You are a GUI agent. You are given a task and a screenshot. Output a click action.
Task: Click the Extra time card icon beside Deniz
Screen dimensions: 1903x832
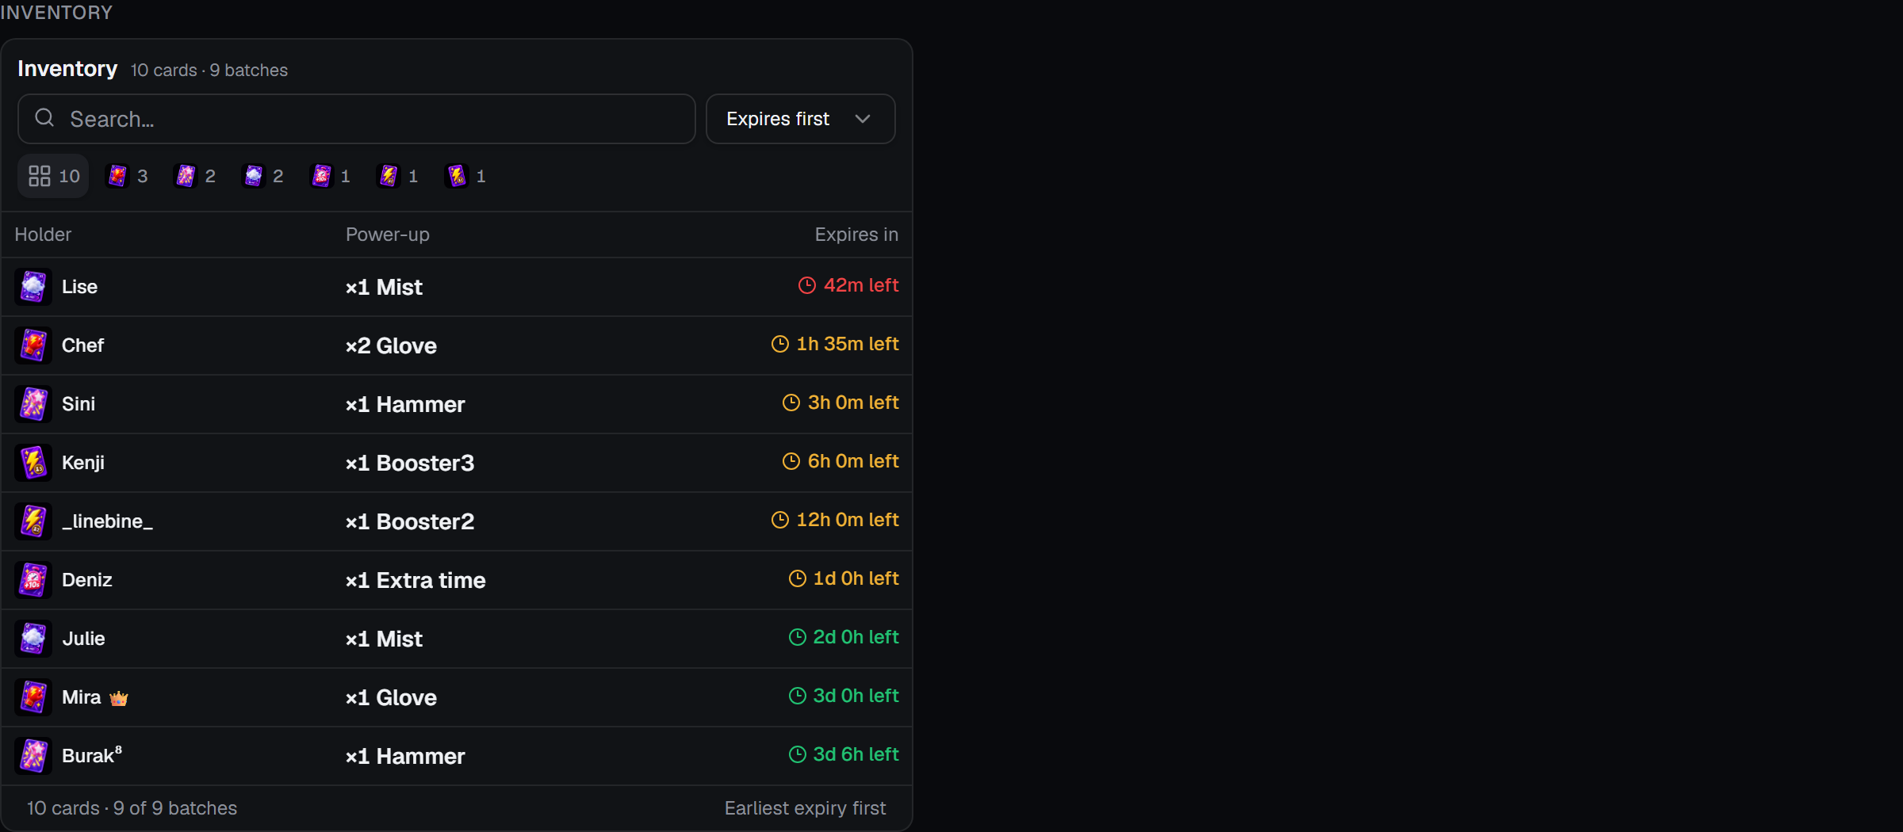[33, 580]
